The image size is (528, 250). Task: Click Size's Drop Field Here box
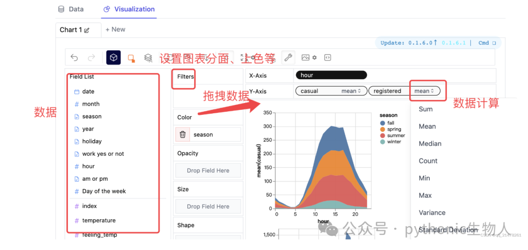208,207
